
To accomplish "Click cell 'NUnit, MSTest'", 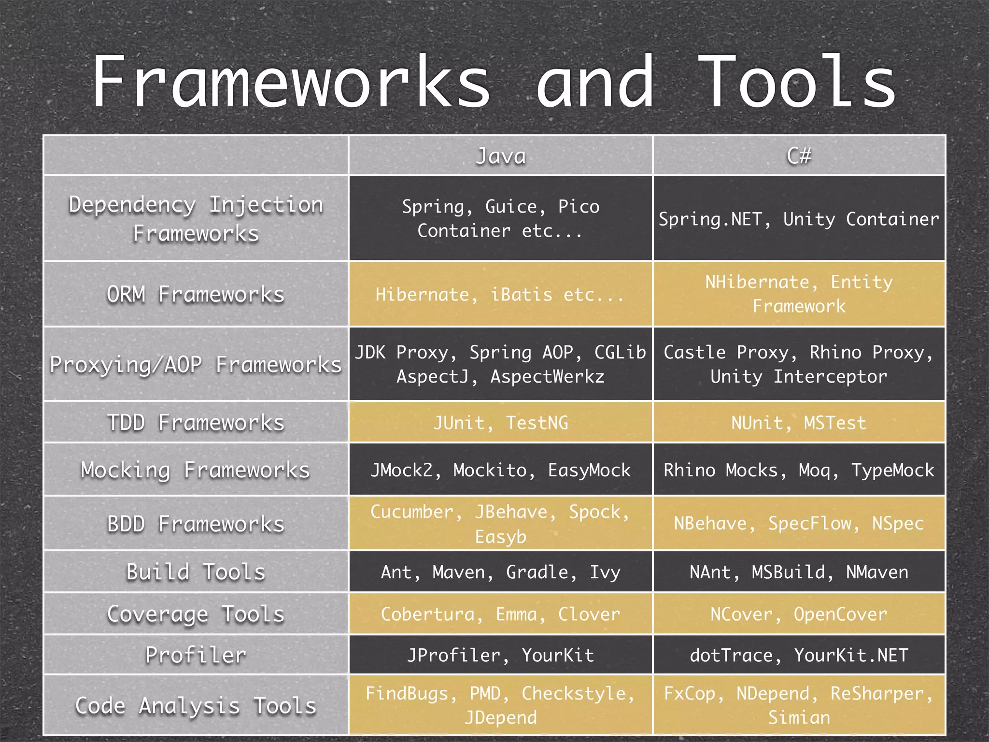I will click(x=799, y=423).
